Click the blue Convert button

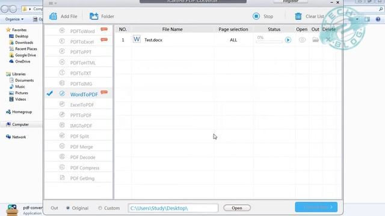click(x=316, y=207)
